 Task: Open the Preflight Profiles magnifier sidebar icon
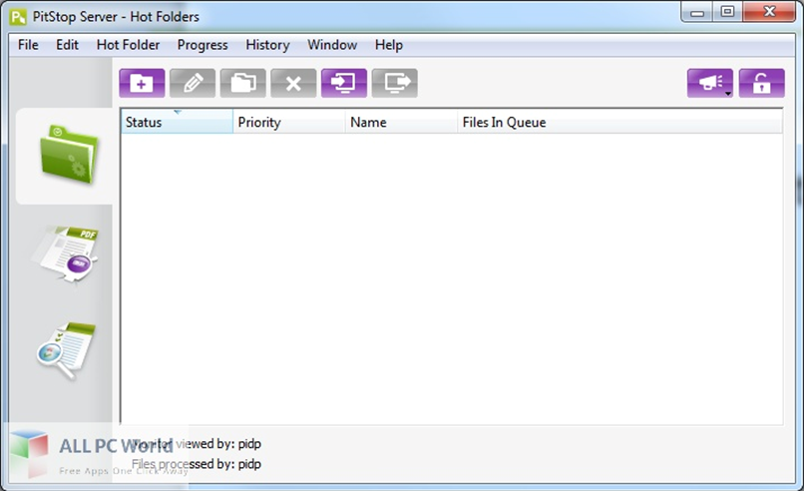(67, 350)
